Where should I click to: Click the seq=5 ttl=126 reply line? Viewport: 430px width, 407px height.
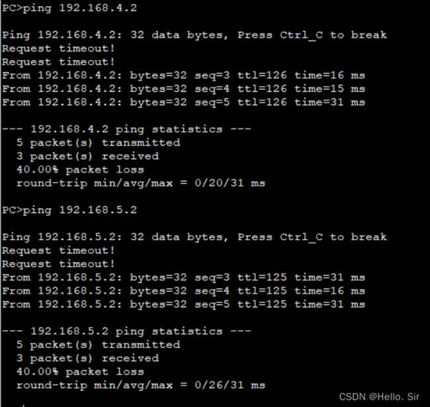[184, 103]
